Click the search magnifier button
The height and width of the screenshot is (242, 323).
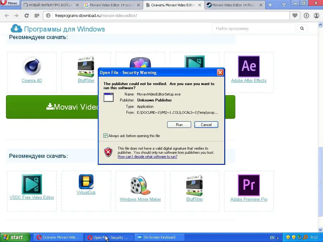coord(302,28)
